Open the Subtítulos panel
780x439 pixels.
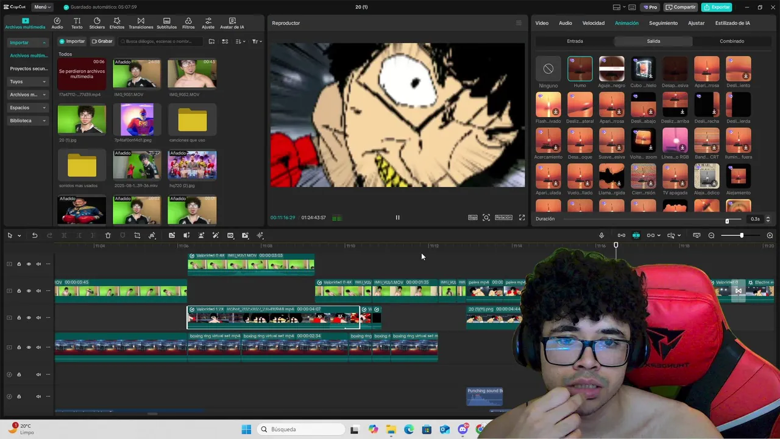(x=166, y=23)
